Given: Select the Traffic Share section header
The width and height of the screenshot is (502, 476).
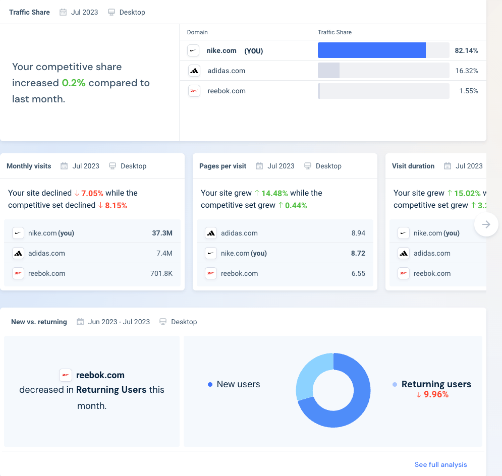Looking at the screenshot, I should click(29, 12).
